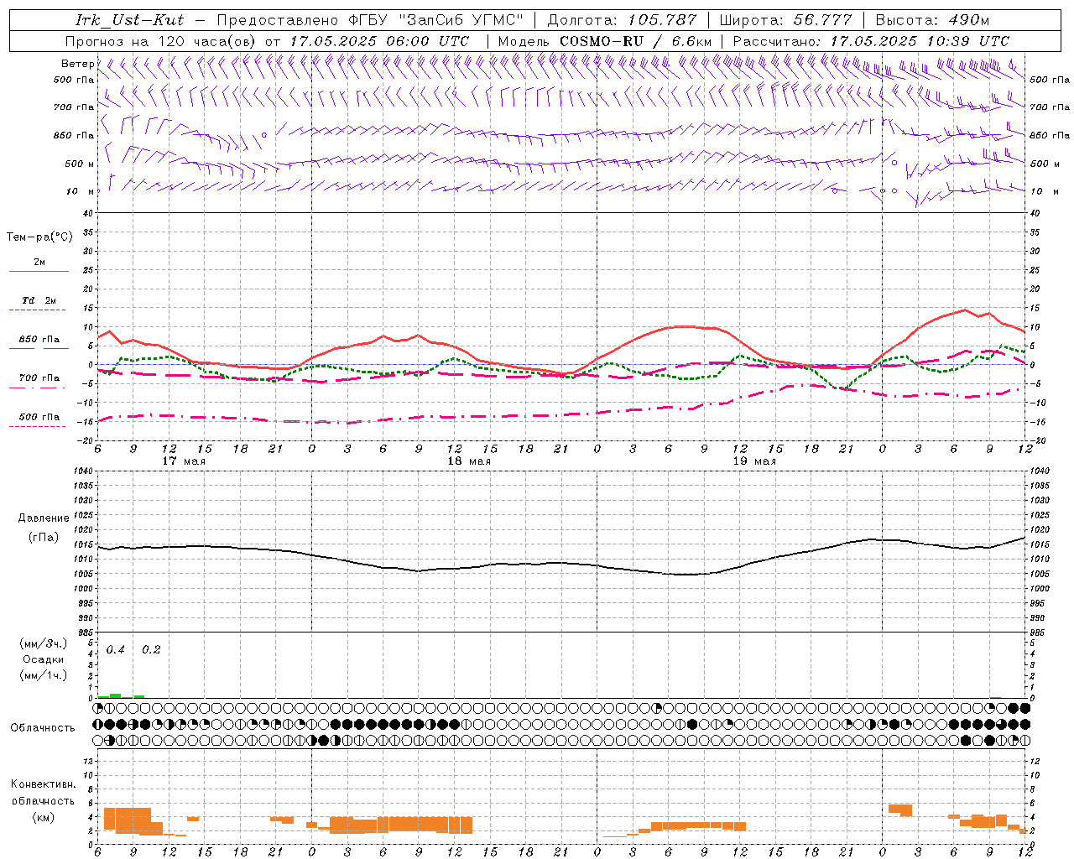The height and width of the screenshot is (859, 1074).
Task: Select the Тем-ра(°C) axis title
Action: click(x=39, y=237)
